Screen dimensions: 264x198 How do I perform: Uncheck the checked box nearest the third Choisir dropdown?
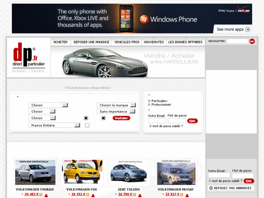coord(86,118)
